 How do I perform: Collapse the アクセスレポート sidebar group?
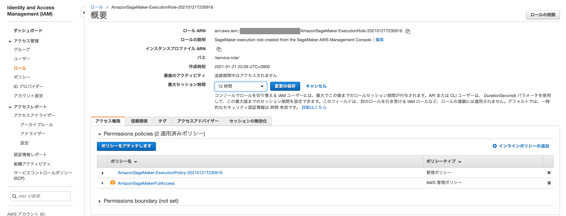coord(10,107)
